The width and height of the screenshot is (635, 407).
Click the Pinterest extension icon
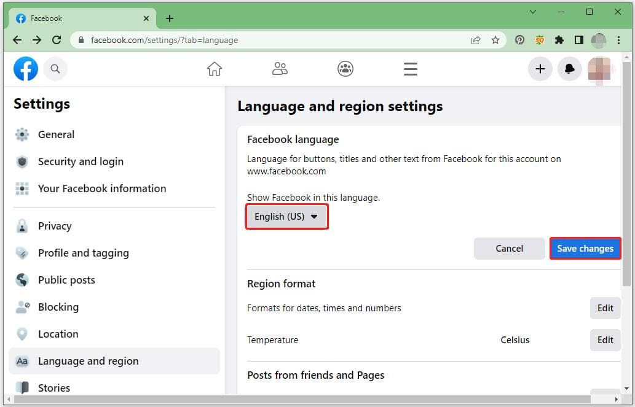click(519, 40)
